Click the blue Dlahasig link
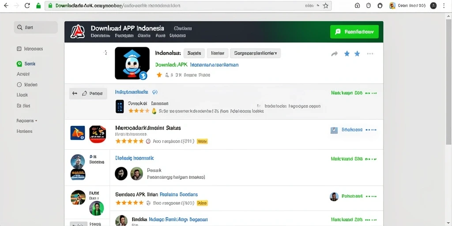 (x=134, y=158)
